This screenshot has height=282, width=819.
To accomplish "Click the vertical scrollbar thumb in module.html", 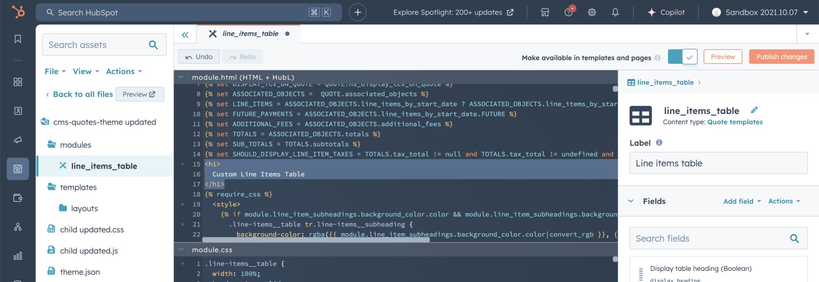I will point(615,89).
